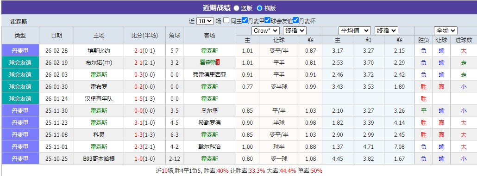Screen dimensions: 477x176
Task: Click the 0-0(0-0) score against 奥尔堡
Action: pyautogui.click(x=145, y=111)
